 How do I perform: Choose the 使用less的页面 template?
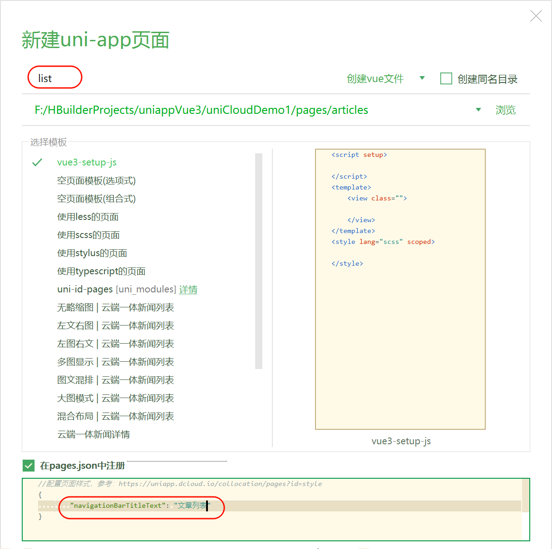click(88, 217)
